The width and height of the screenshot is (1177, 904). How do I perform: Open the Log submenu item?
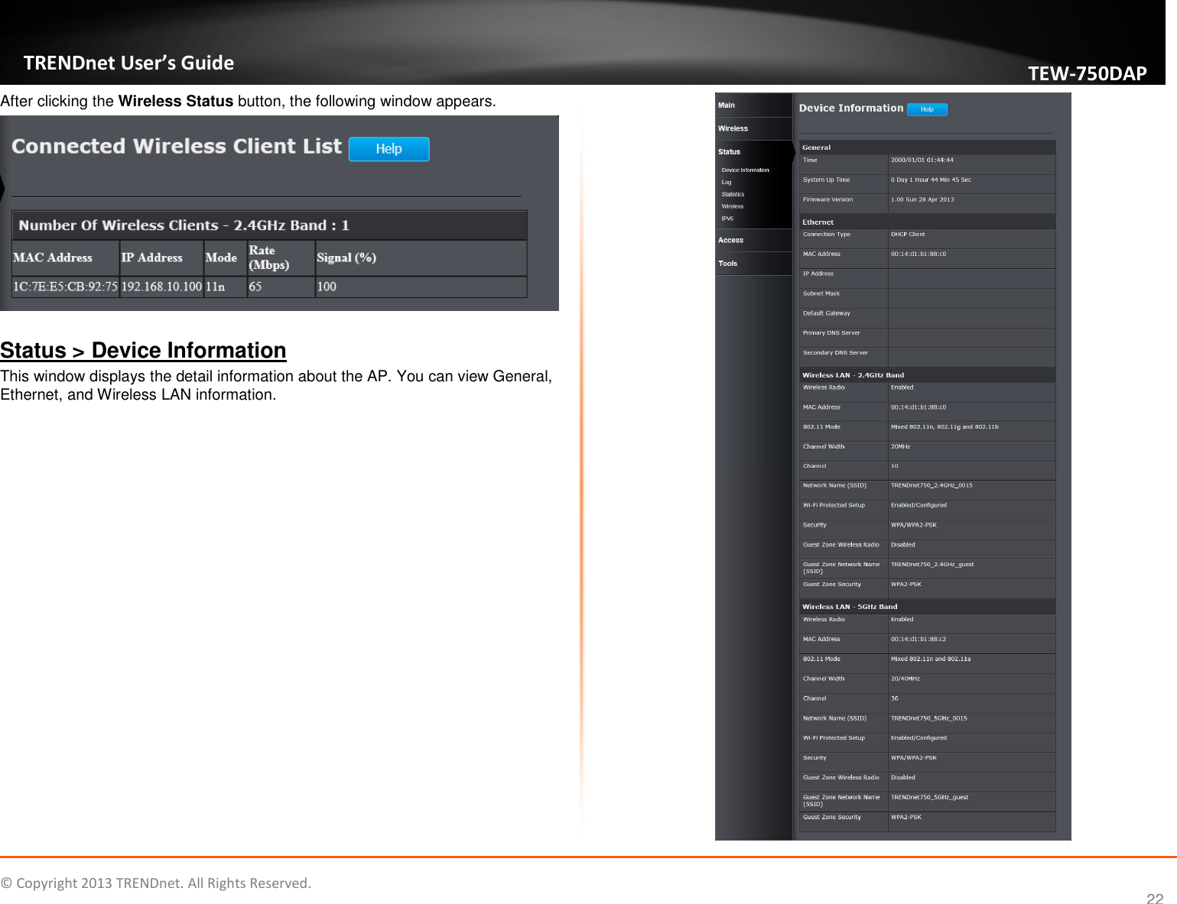click(727, 183)
